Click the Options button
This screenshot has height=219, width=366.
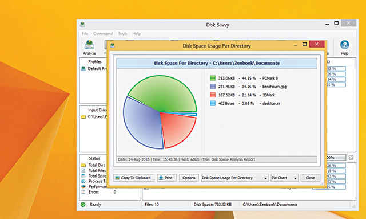[x=189, y=178]
